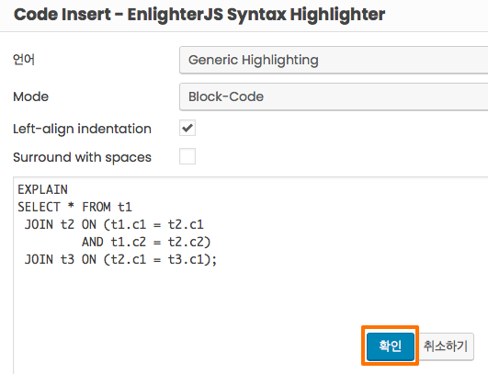Click the asterisk in the SELECT statement

pyautogui.click(x=71, y=206)
